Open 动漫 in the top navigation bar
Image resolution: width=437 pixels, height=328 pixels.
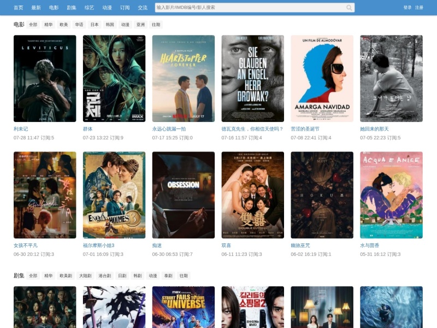click(x=107, y=8)
